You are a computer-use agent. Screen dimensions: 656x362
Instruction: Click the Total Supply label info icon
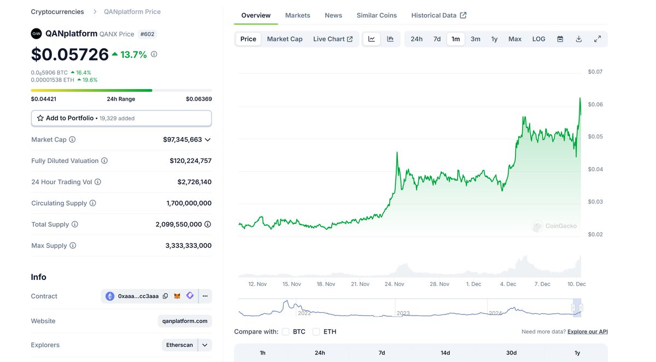click(75, 224)
